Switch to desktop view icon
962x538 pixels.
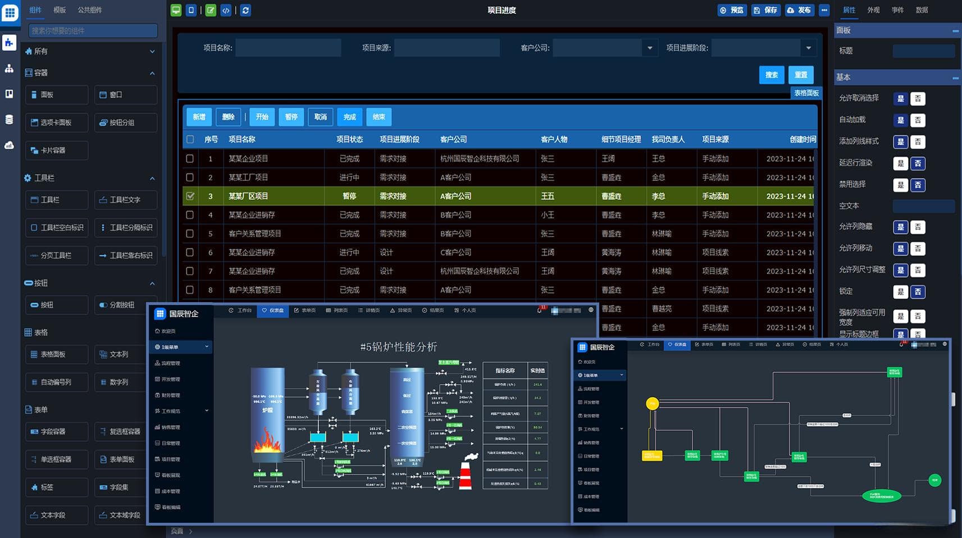point(176,10)
